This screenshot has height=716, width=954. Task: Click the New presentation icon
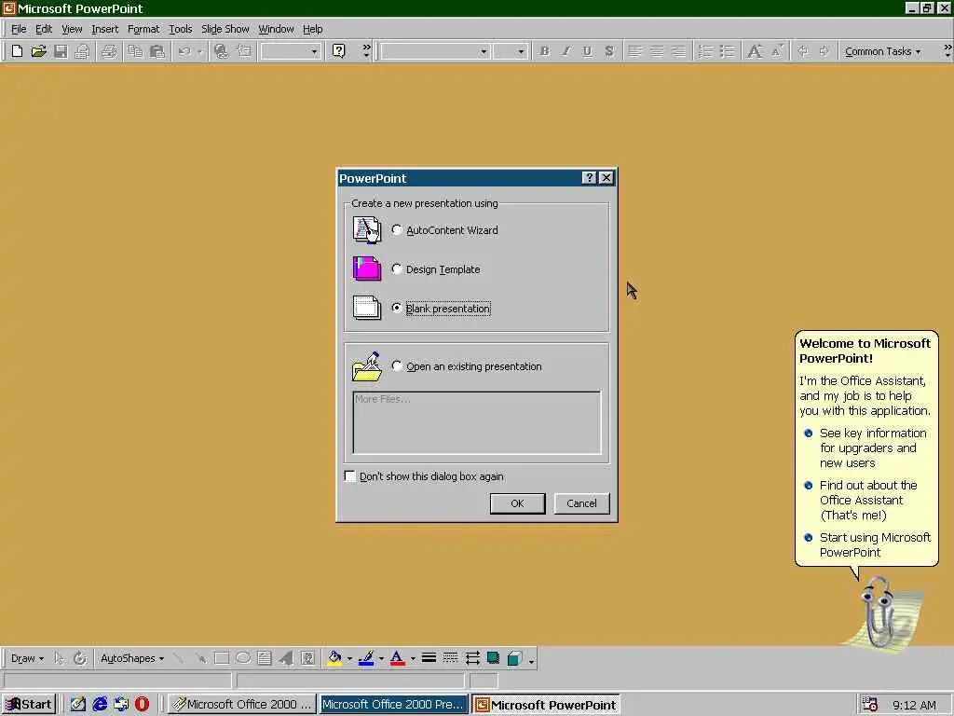(17, 51)
